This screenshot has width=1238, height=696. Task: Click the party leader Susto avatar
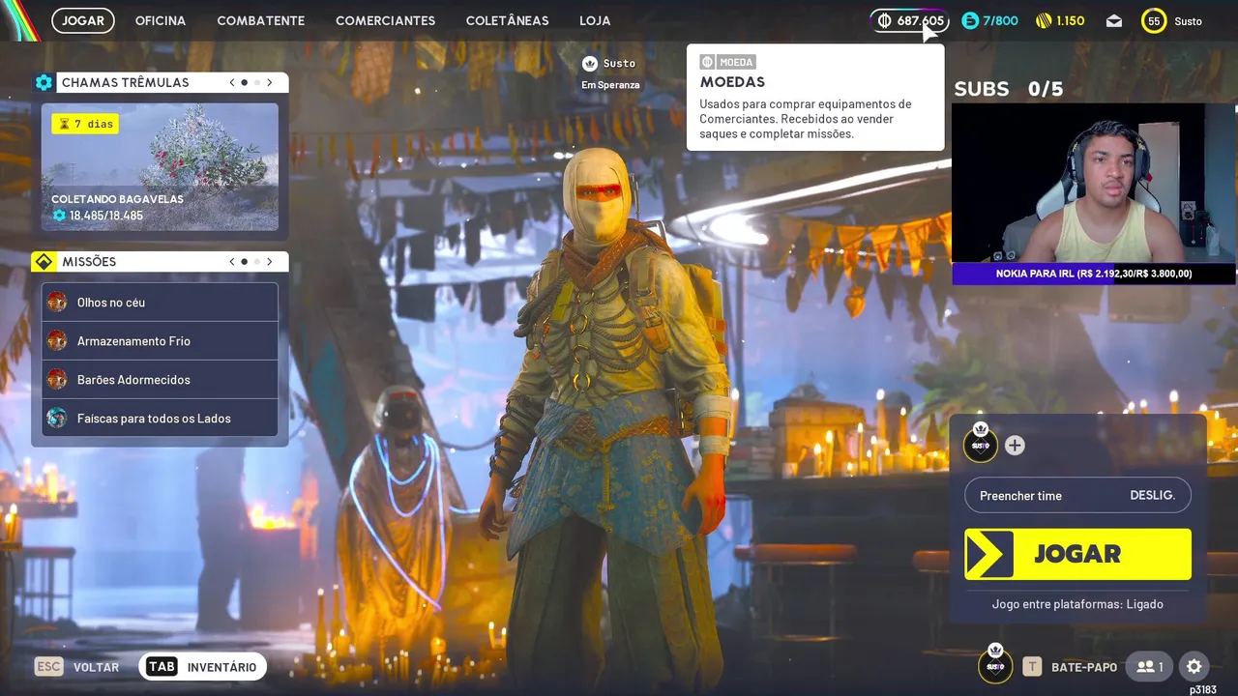(980, 444)
